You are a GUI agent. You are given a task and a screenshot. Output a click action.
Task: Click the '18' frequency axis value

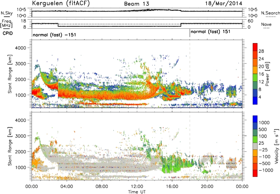(x=23, y=21)
